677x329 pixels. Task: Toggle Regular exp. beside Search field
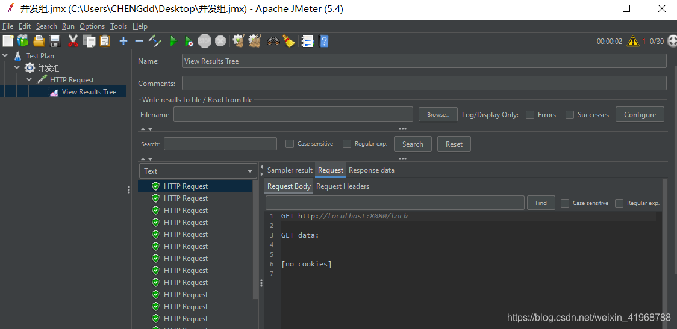pos(347,144)
